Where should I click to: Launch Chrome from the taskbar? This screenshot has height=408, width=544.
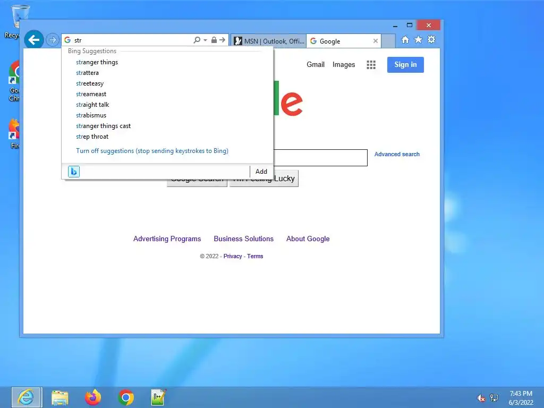(x=125, y=397)
